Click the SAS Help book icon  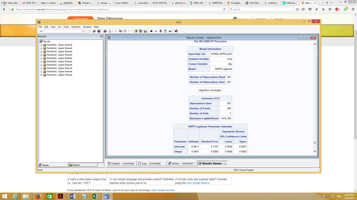176,31
